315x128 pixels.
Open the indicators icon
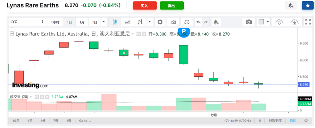tap(173, 22)
